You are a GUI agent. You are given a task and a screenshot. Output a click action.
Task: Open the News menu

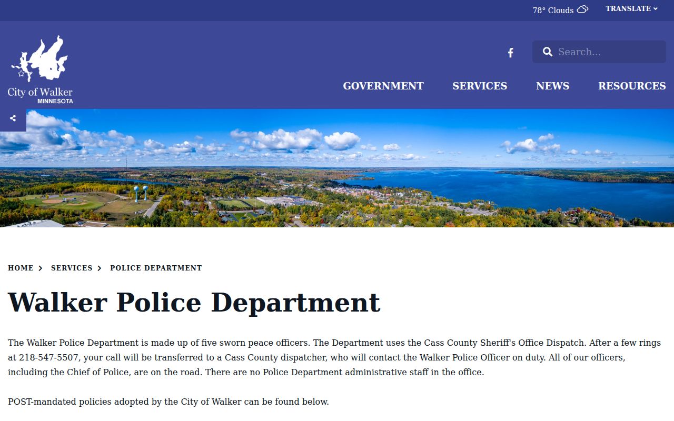(552, 86)
